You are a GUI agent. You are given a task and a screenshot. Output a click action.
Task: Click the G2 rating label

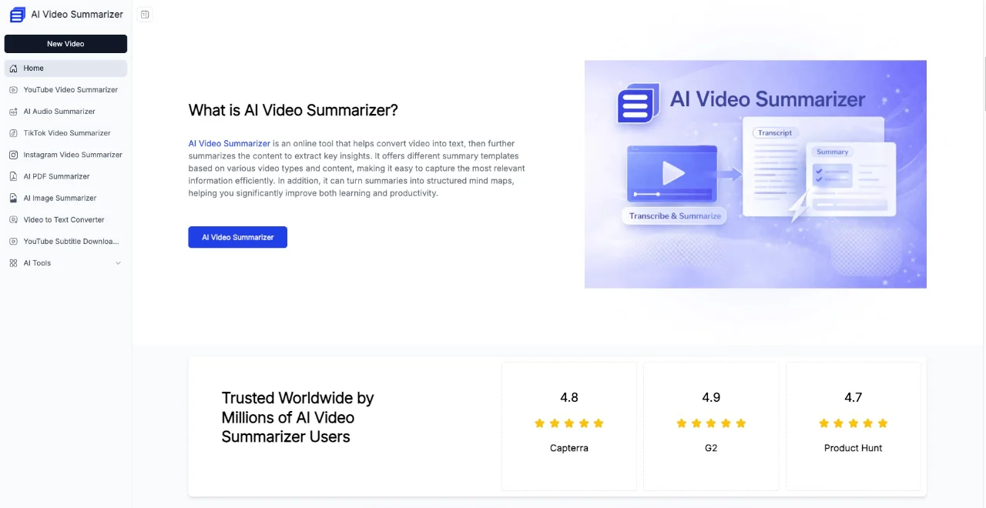[x=711, y=448]
